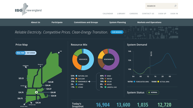Click the Highgate interface arrow icon
Viewport: 193px width, 108px height.
26,67
